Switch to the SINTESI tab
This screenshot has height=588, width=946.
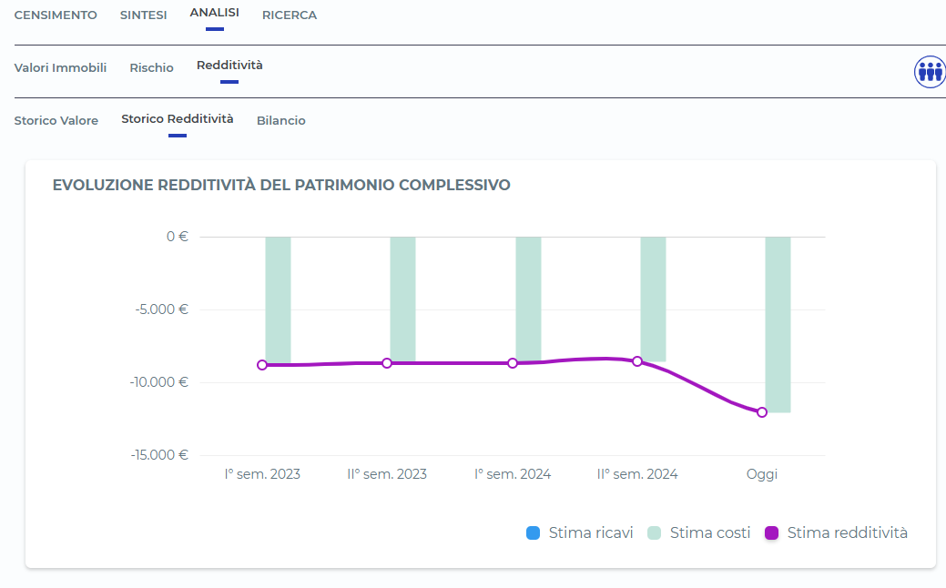(143, 15)
